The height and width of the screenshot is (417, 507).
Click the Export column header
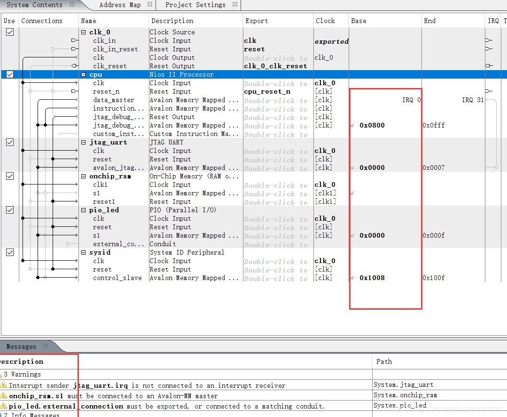pyautogui.click(x=257, y=21)
